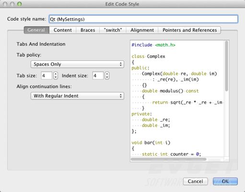Confirm with the OK button

(x=225, y=181)
